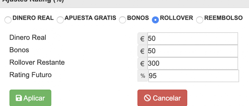
Task: Click the Bonos amount input field
Action: pyautogui.click(x=193, y=51)
